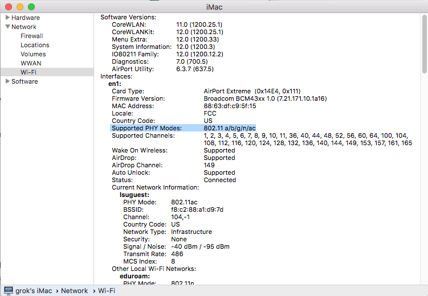Click Wi-Fi in the path bar
Image resolution: width=428 pixels, height=296 pixels.
107,291
